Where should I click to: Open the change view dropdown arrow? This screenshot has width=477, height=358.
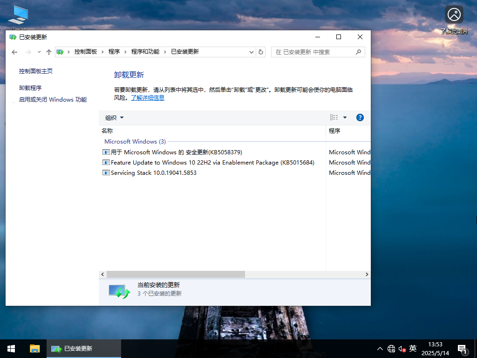point(345,117)
